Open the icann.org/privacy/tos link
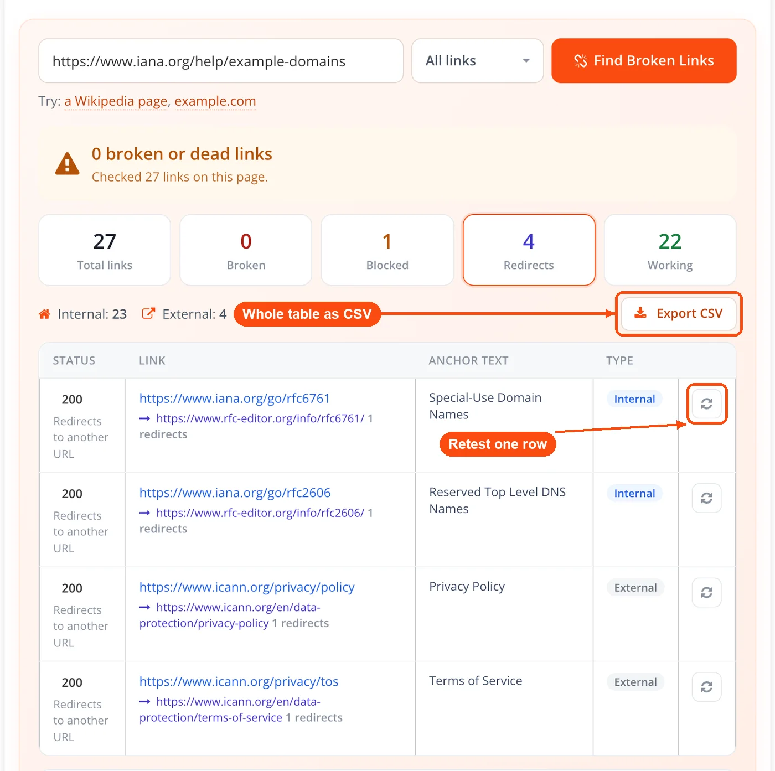The height and width of the screenshot is (771, 775). (239, 681)
